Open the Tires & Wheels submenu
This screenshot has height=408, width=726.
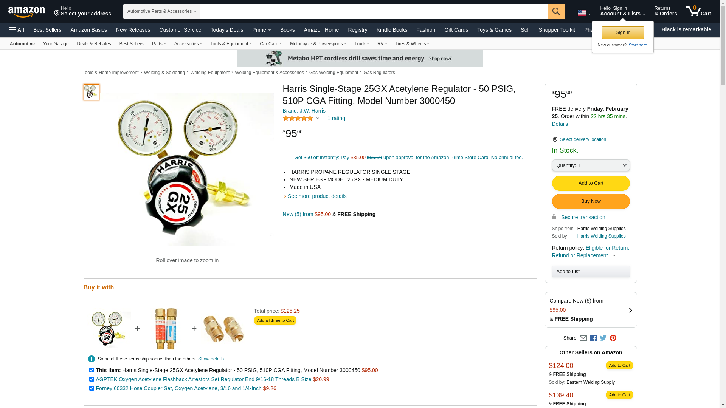click(412, 44)
